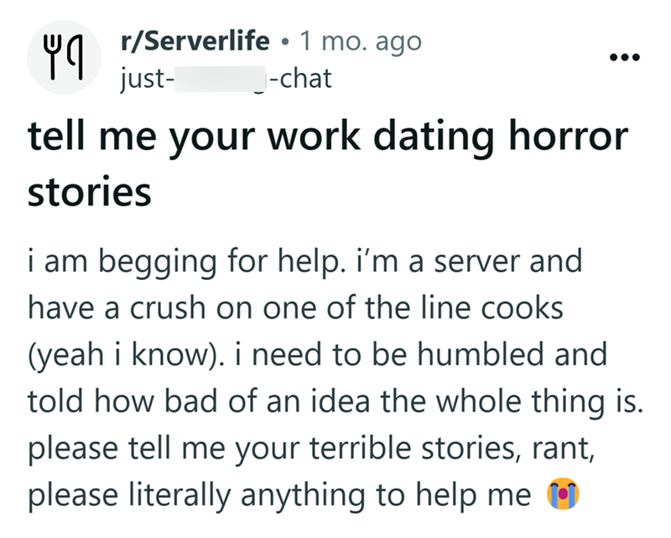
Task: Click the bullet separator before the timestamp
Action: (285, 40)
